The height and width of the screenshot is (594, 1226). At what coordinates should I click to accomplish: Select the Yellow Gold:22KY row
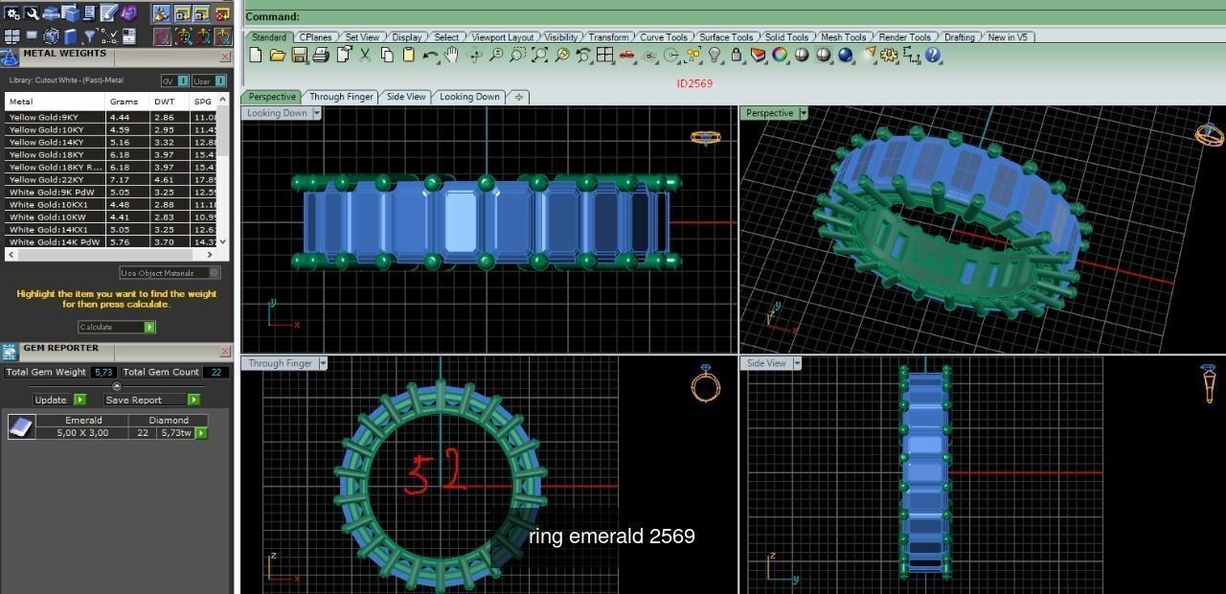[x=112, y=179]
